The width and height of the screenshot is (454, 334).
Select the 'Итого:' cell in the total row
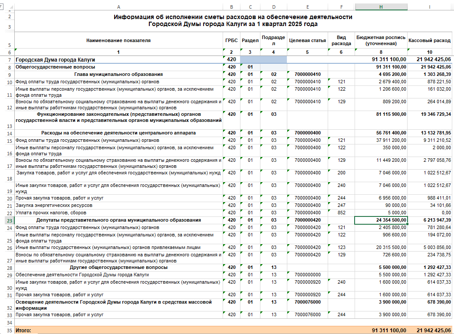point(118,330)
